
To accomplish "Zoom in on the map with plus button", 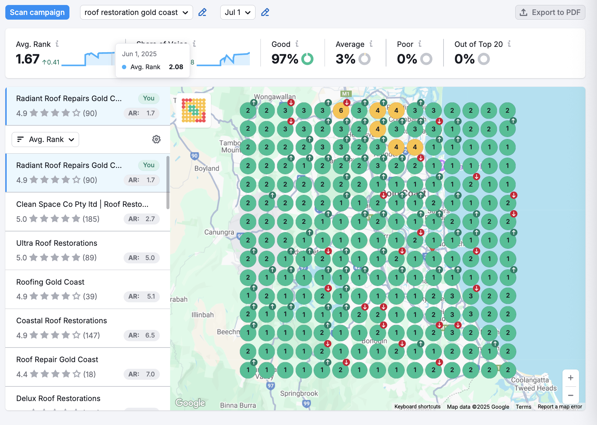I will pos(570,378).
